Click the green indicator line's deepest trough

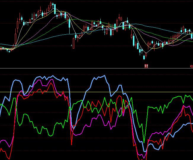144,142
